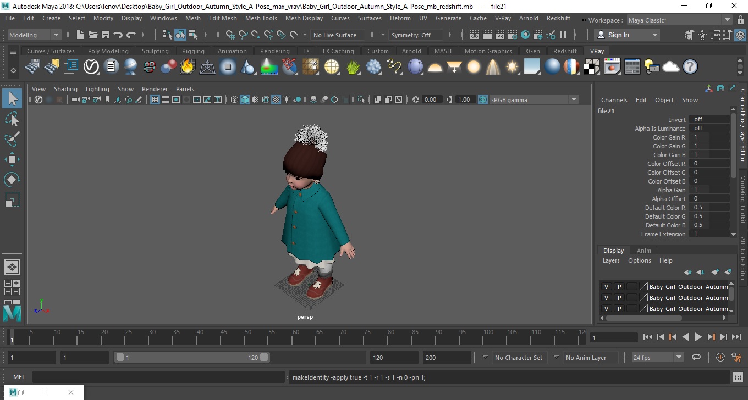The width and height of the screenshot is (748, 400).
Task: Click the VRay sun light icon
Action: coord(513,67)
